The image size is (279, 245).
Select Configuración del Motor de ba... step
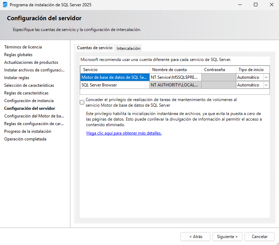[x=34, y=116]
